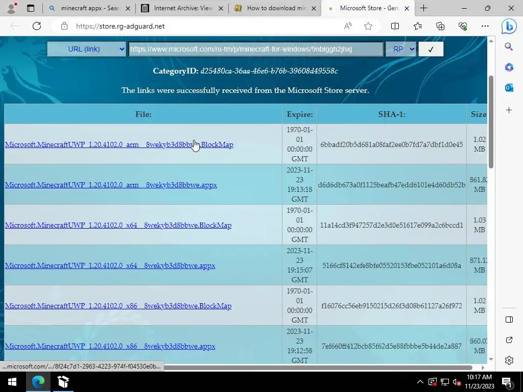523x392 pixels.
Task: Click scroll down arrow at bottom
Action: coord(491,359)
